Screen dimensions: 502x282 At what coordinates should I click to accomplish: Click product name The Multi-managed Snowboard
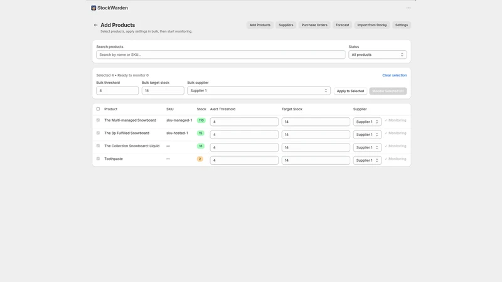131,120
